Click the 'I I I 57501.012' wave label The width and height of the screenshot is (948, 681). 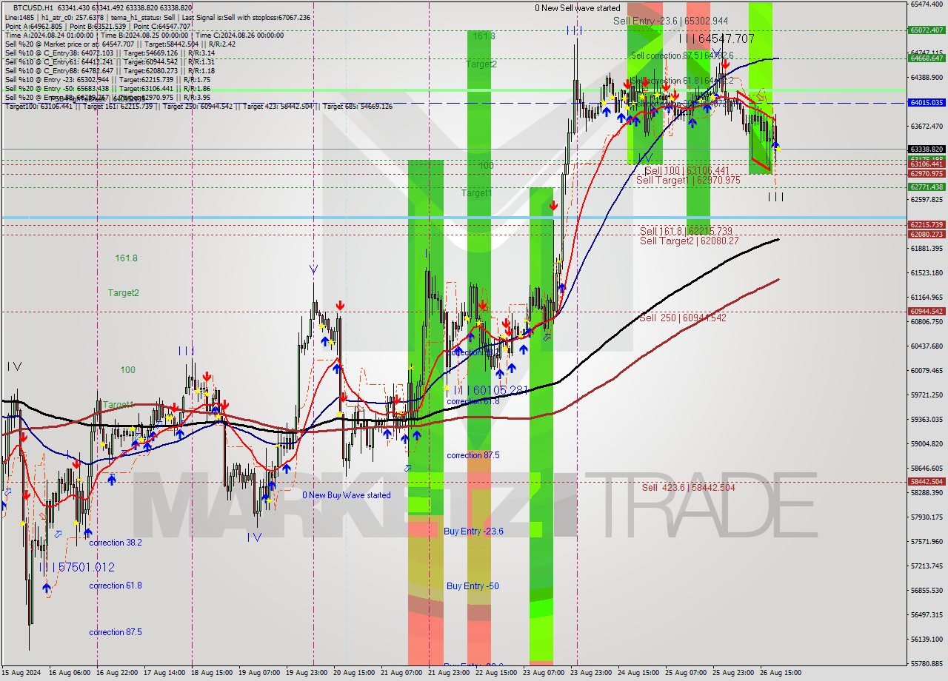coord(77,567)
